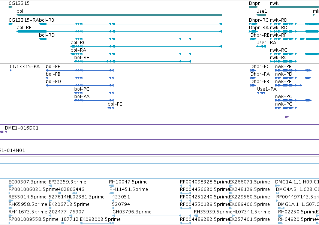Click the nwk-RD transcript label
319x225 pixels.
279,28
